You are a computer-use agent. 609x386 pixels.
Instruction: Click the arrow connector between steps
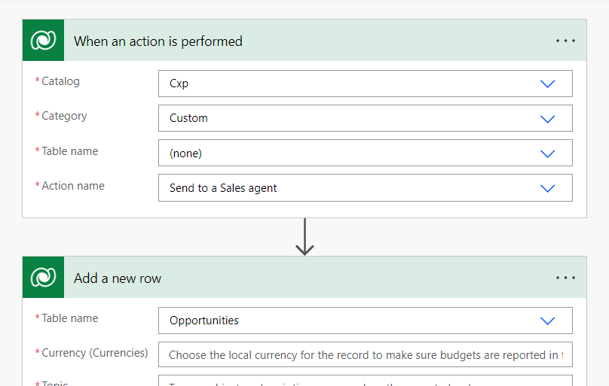[x=304, y=237]
